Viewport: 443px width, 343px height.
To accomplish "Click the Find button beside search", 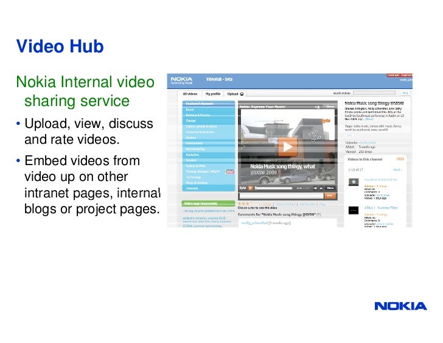I will click(x=405, y=93).
